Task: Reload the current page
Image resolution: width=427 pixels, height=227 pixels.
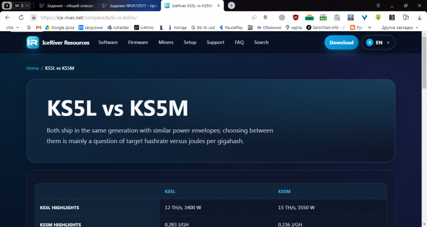Action: click(21, 18)
